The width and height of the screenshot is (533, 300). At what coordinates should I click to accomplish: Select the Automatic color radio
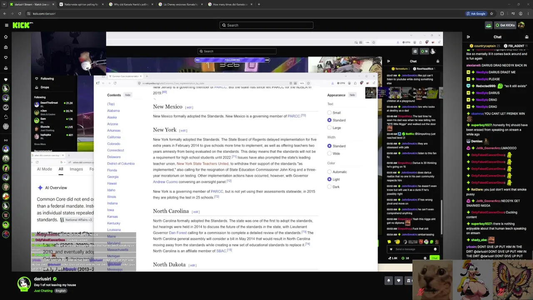coord(329,172)
